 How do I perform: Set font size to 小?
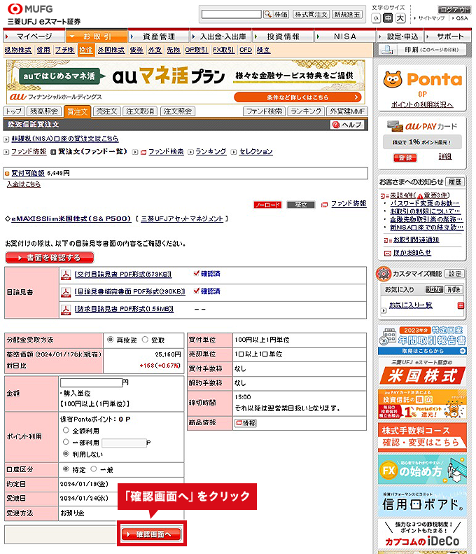376,18
